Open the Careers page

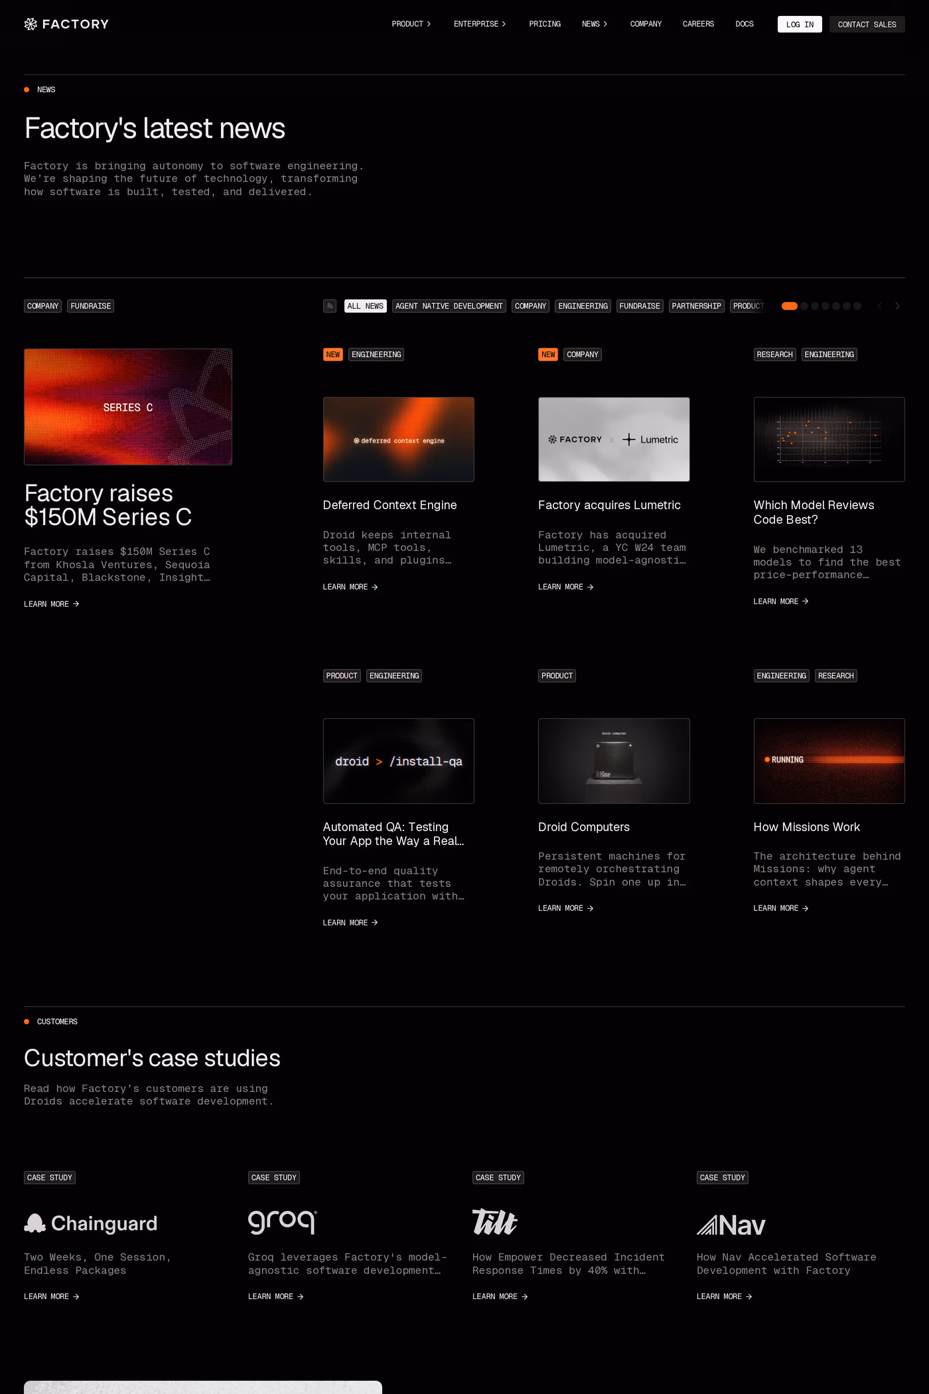click(x=698, y=24)
